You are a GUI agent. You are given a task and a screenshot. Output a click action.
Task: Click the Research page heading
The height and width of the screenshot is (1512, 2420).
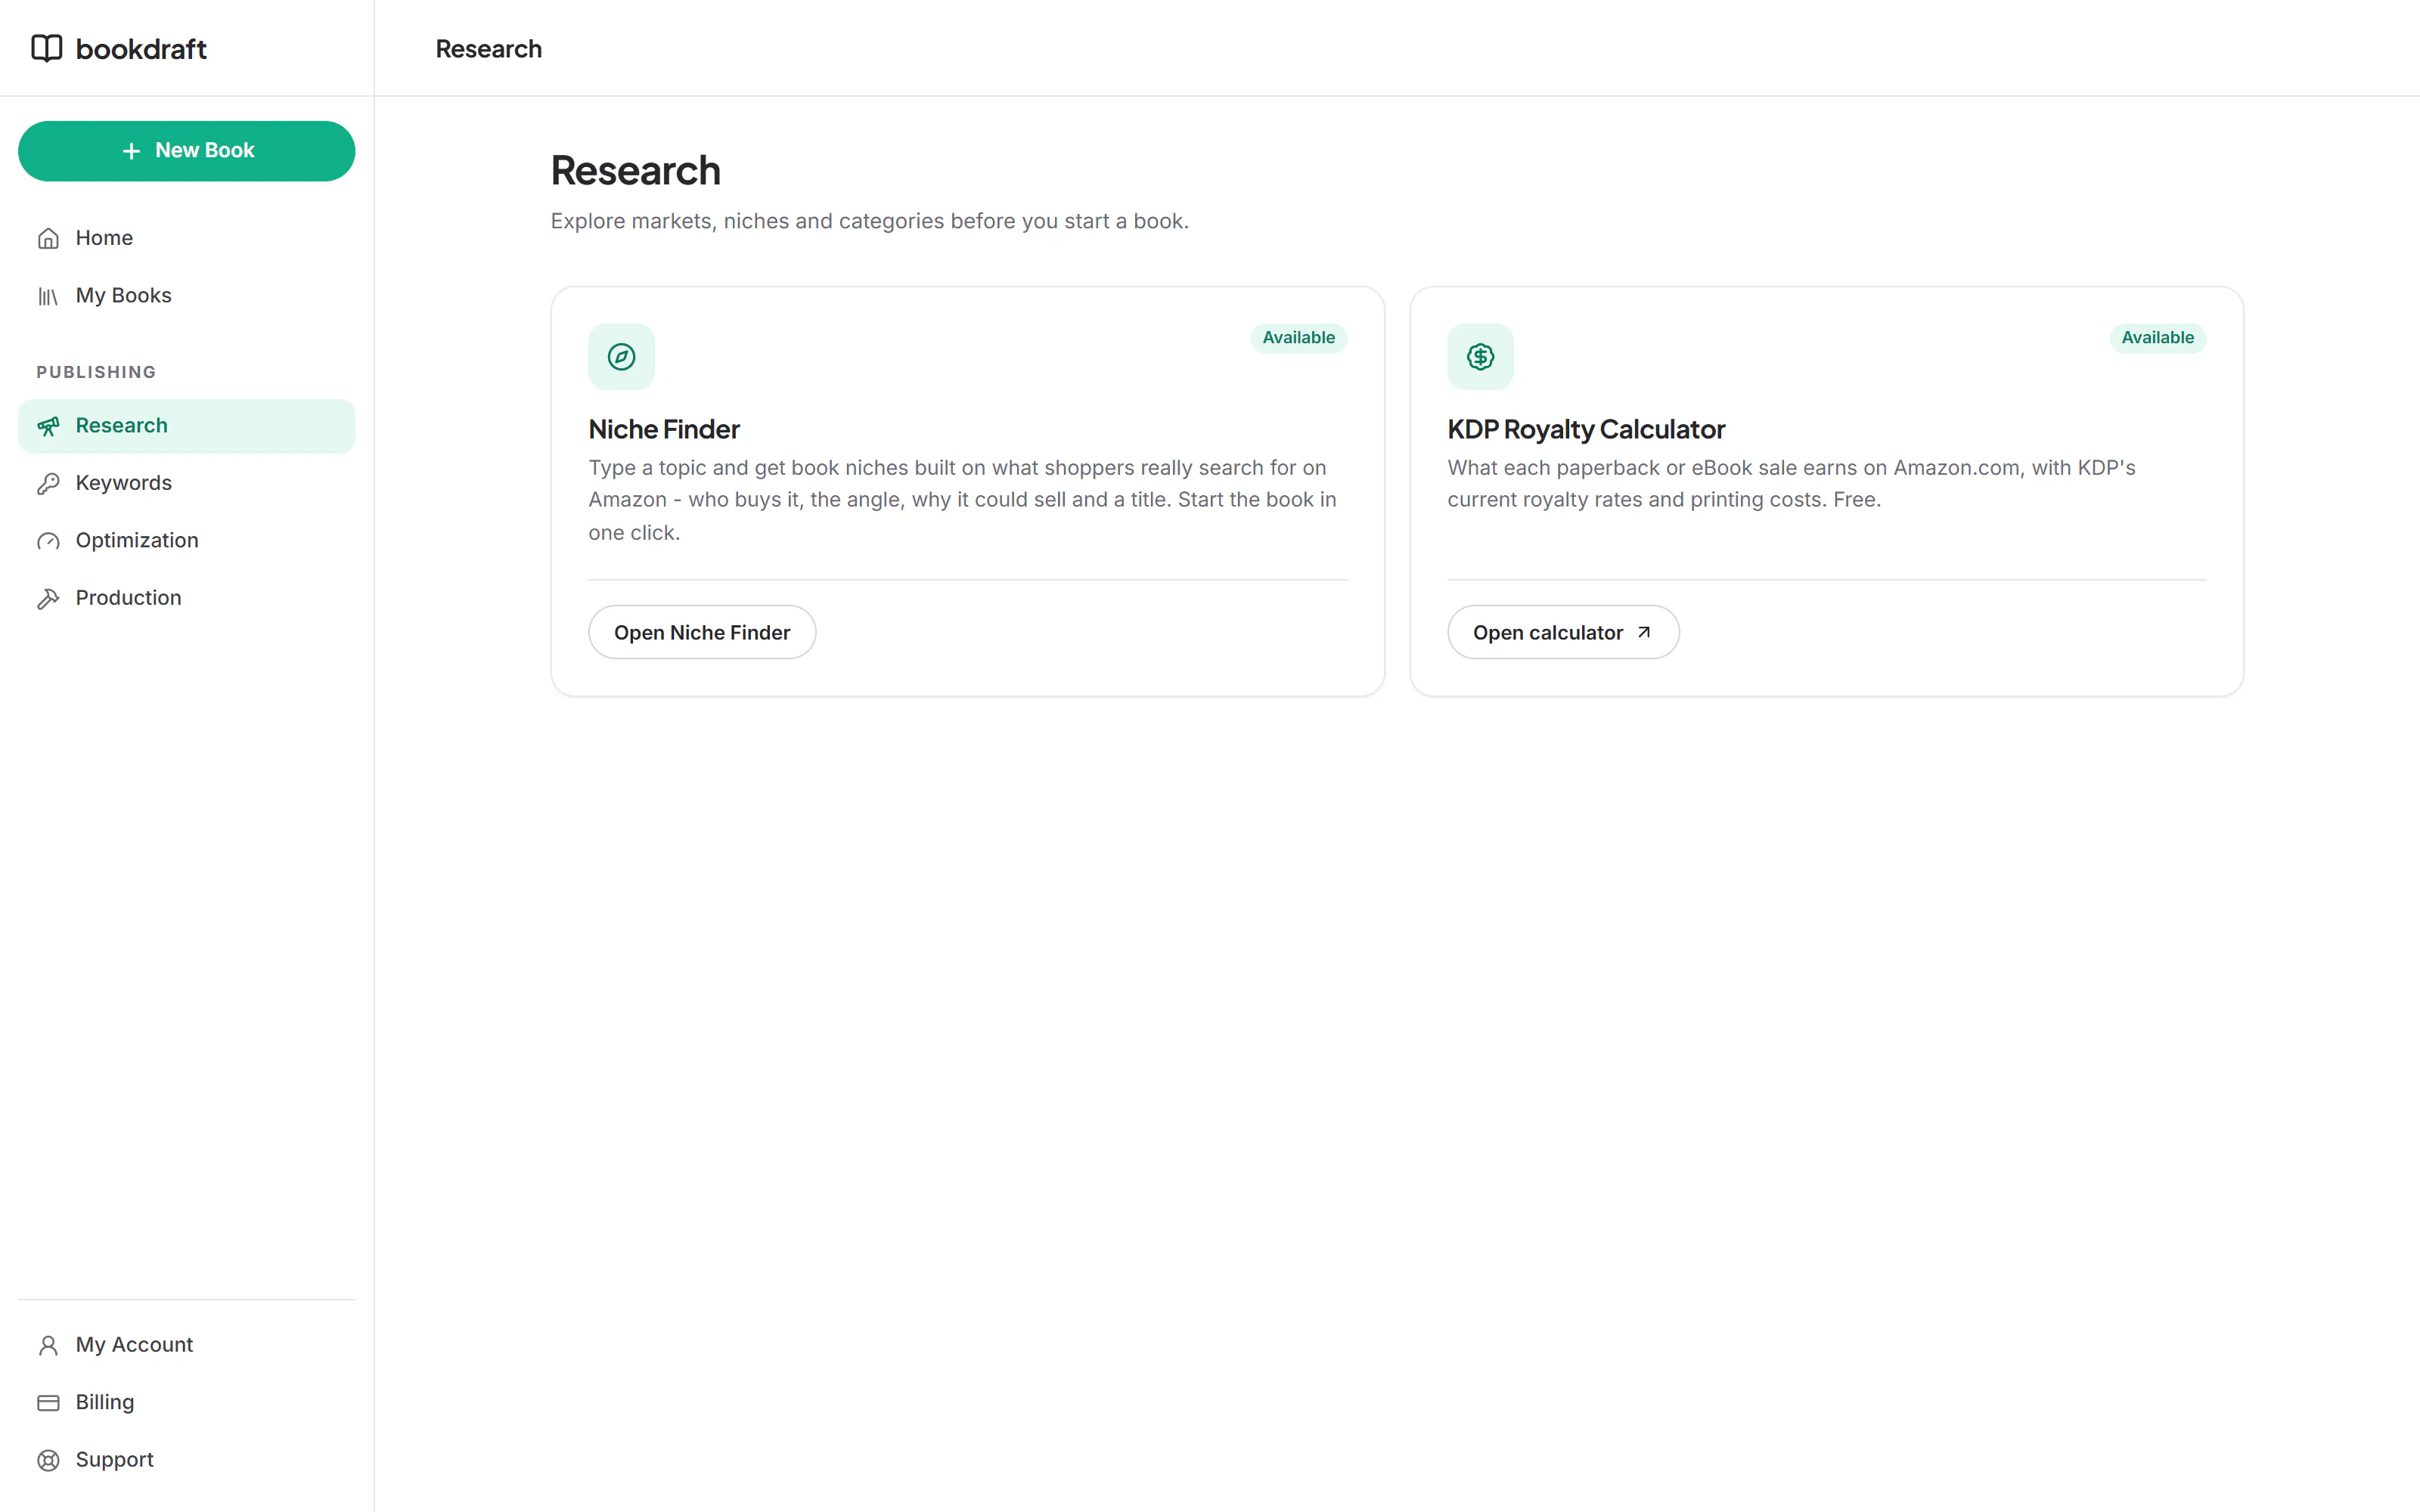point(635,171)
